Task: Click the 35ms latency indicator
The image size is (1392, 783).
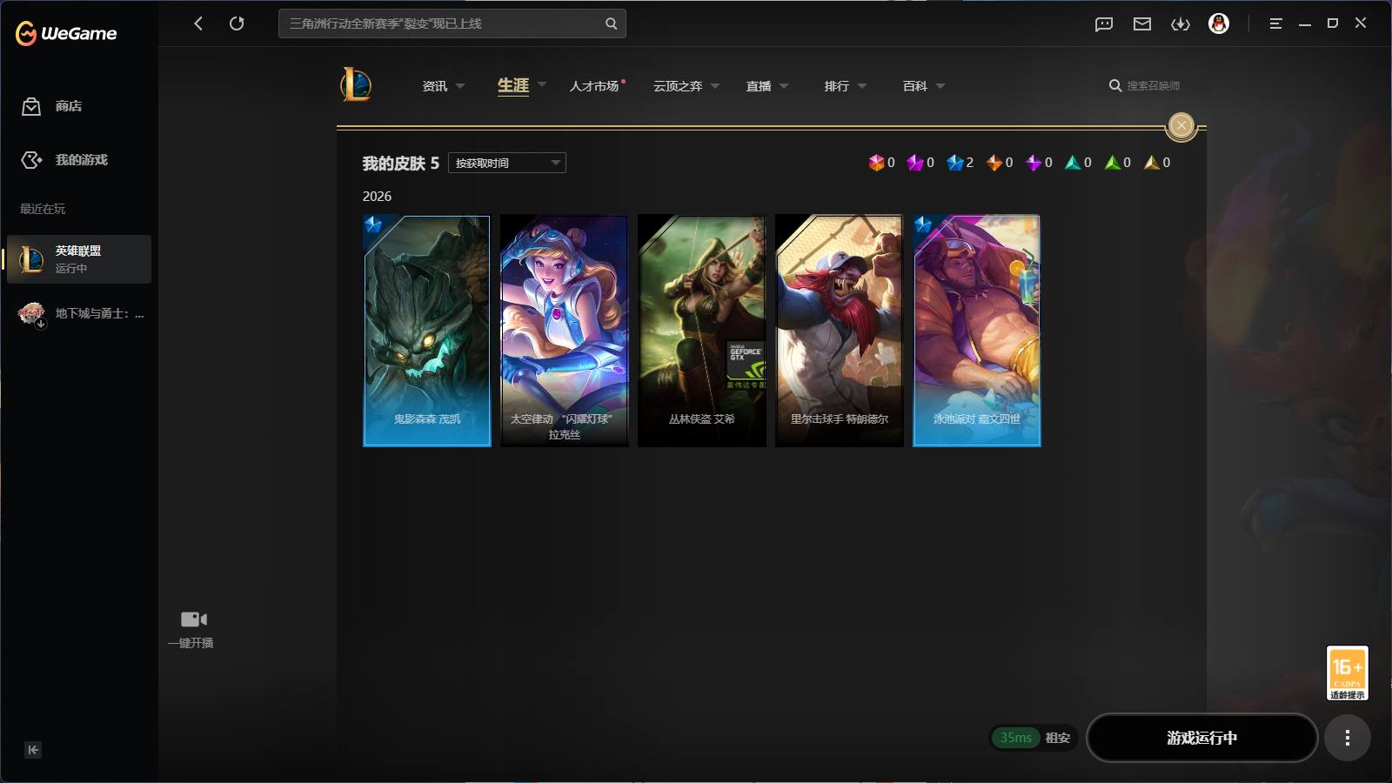Action: [1015, 738]
